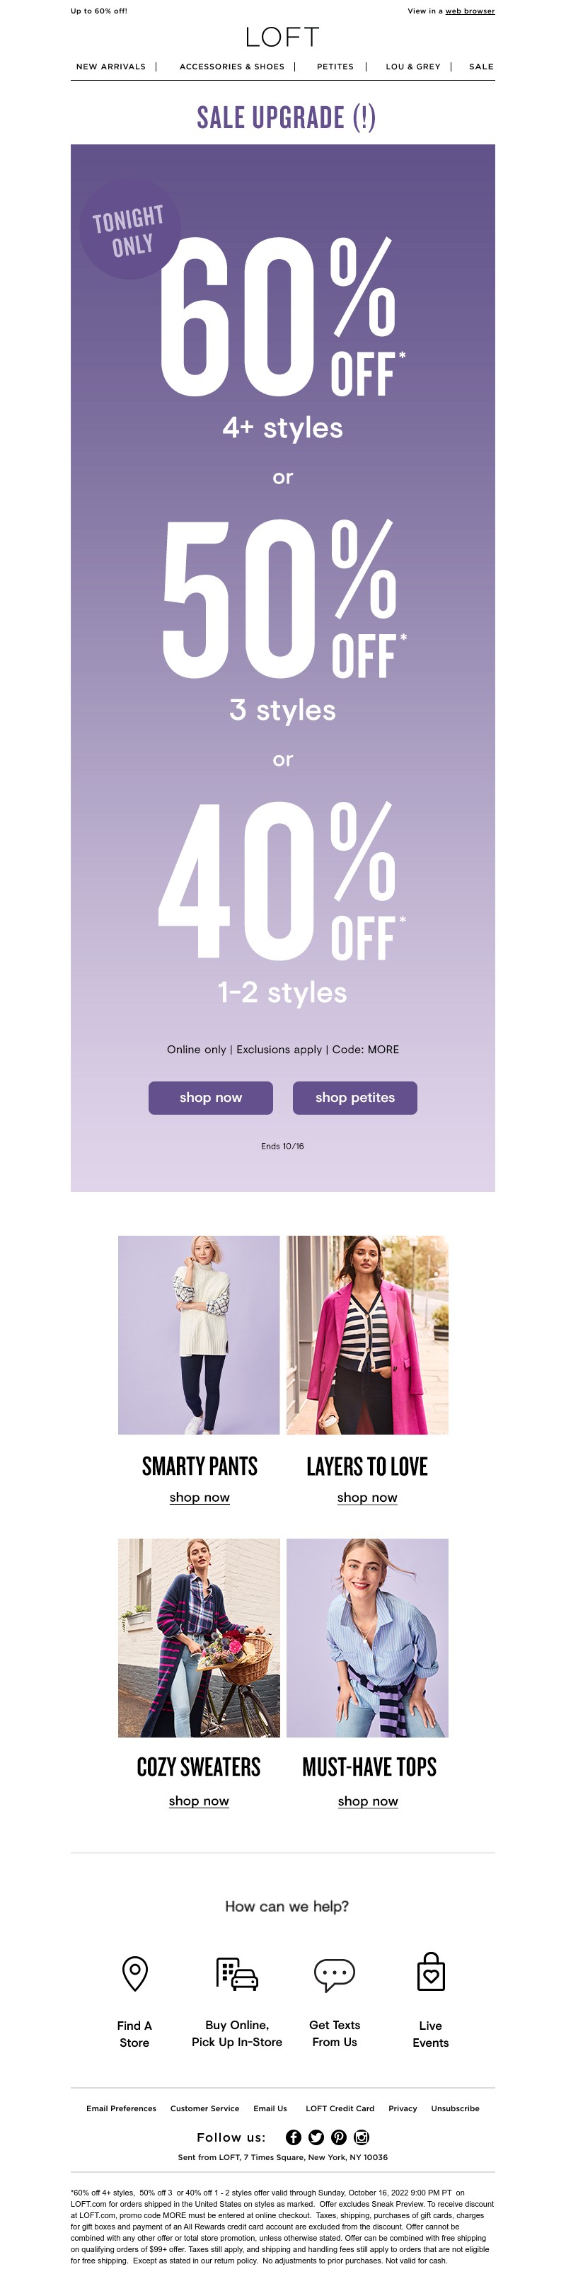
Task: Click the Instagram social icon
Action: pos(362,2137)
